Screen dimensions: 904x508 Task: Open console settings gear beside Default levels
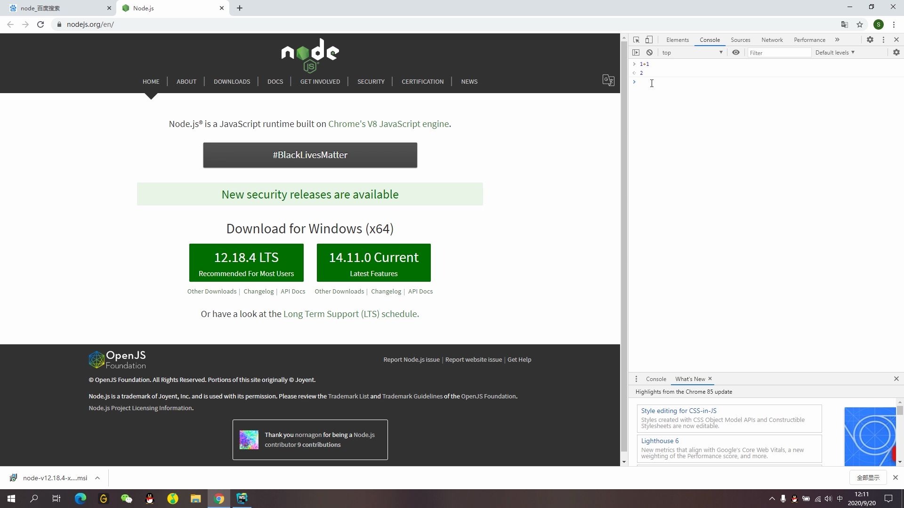[896, 53]
